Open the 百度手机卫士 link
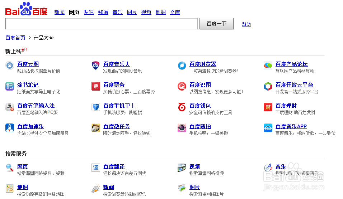The height and width of the screenshot is (199, 343). pyautogui.click(x=119, y=106)
